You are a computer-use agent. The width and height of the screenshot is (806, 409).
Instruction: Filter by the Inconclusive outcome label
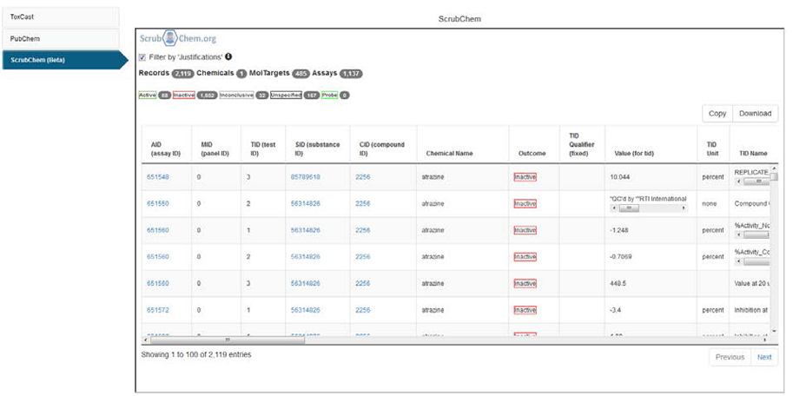click(236, 95)
